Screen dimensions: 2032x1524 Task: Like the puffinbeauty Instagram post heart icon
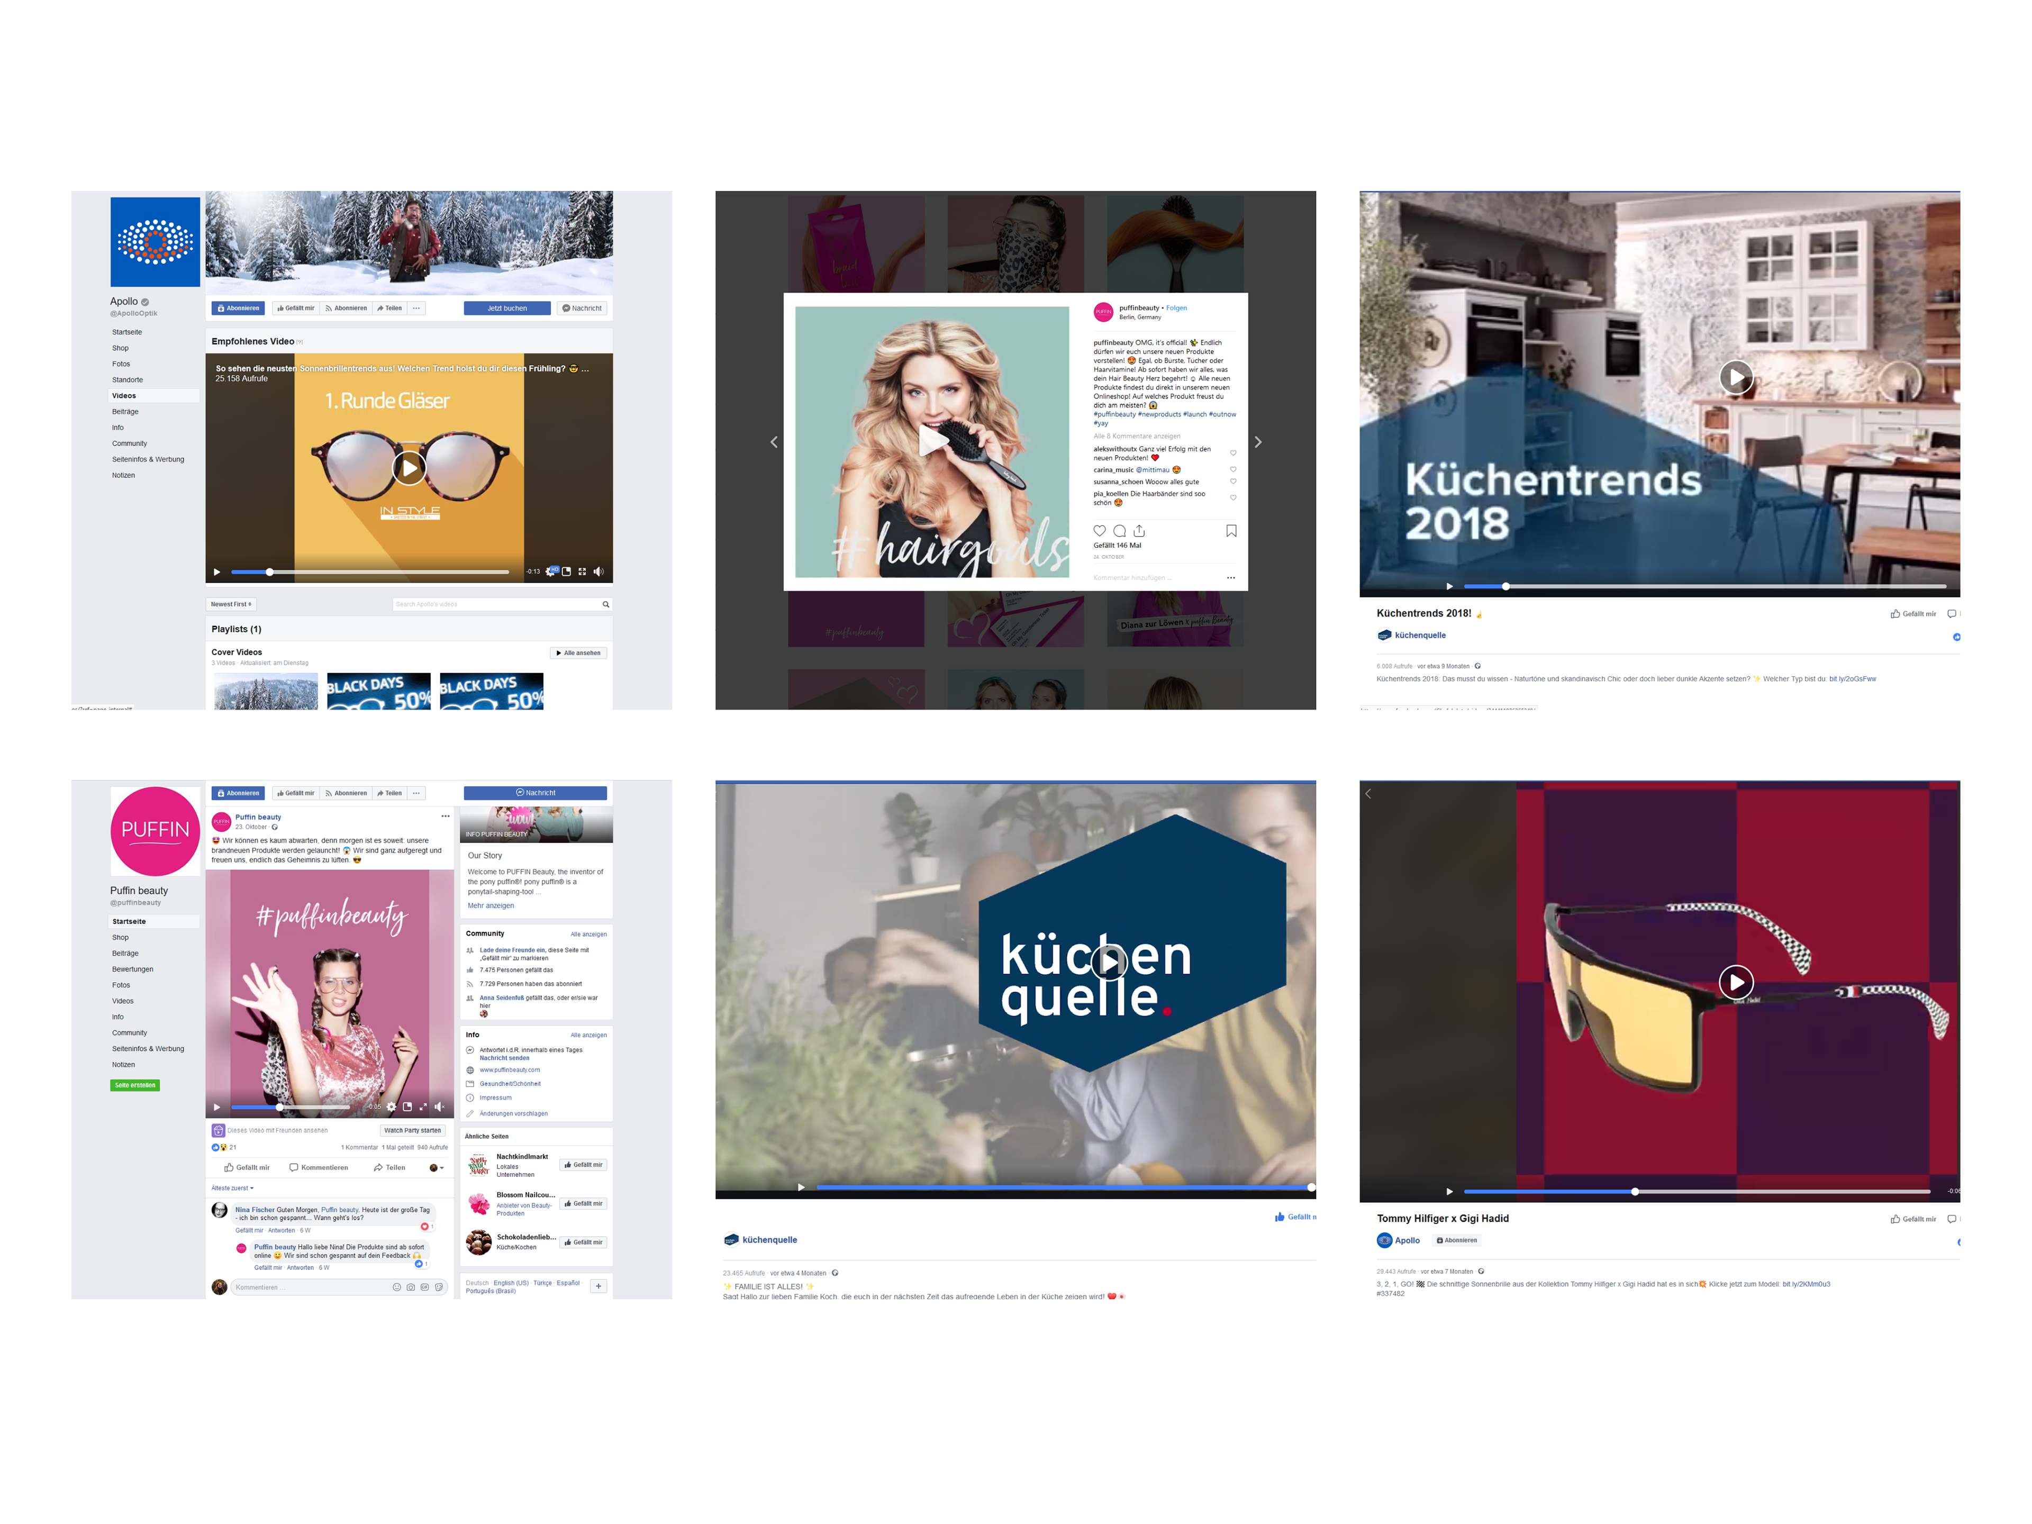(x=1100, y=531)
